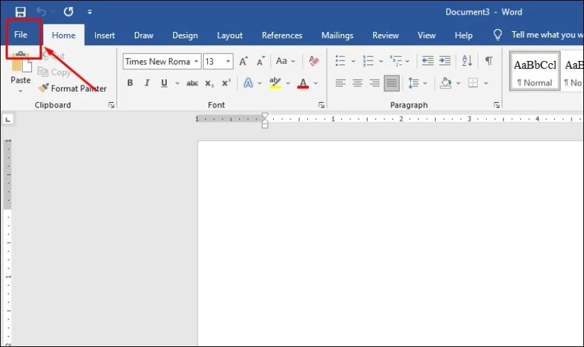Increase font size with grow font icon
The height and width of the screenshot is (347, 584).
click(243, 61)
